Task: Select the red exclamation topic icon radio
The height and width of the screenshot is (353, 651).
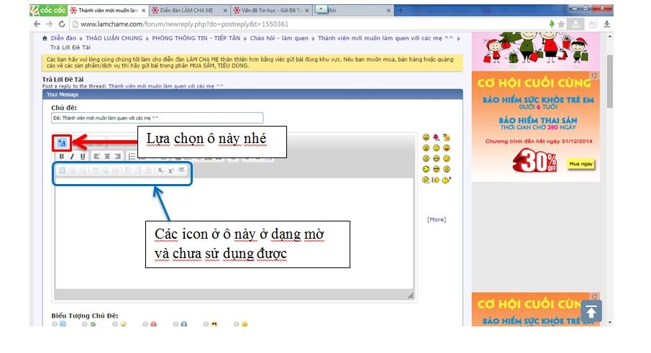Action: pyautogui.click(x=145, y=324)
